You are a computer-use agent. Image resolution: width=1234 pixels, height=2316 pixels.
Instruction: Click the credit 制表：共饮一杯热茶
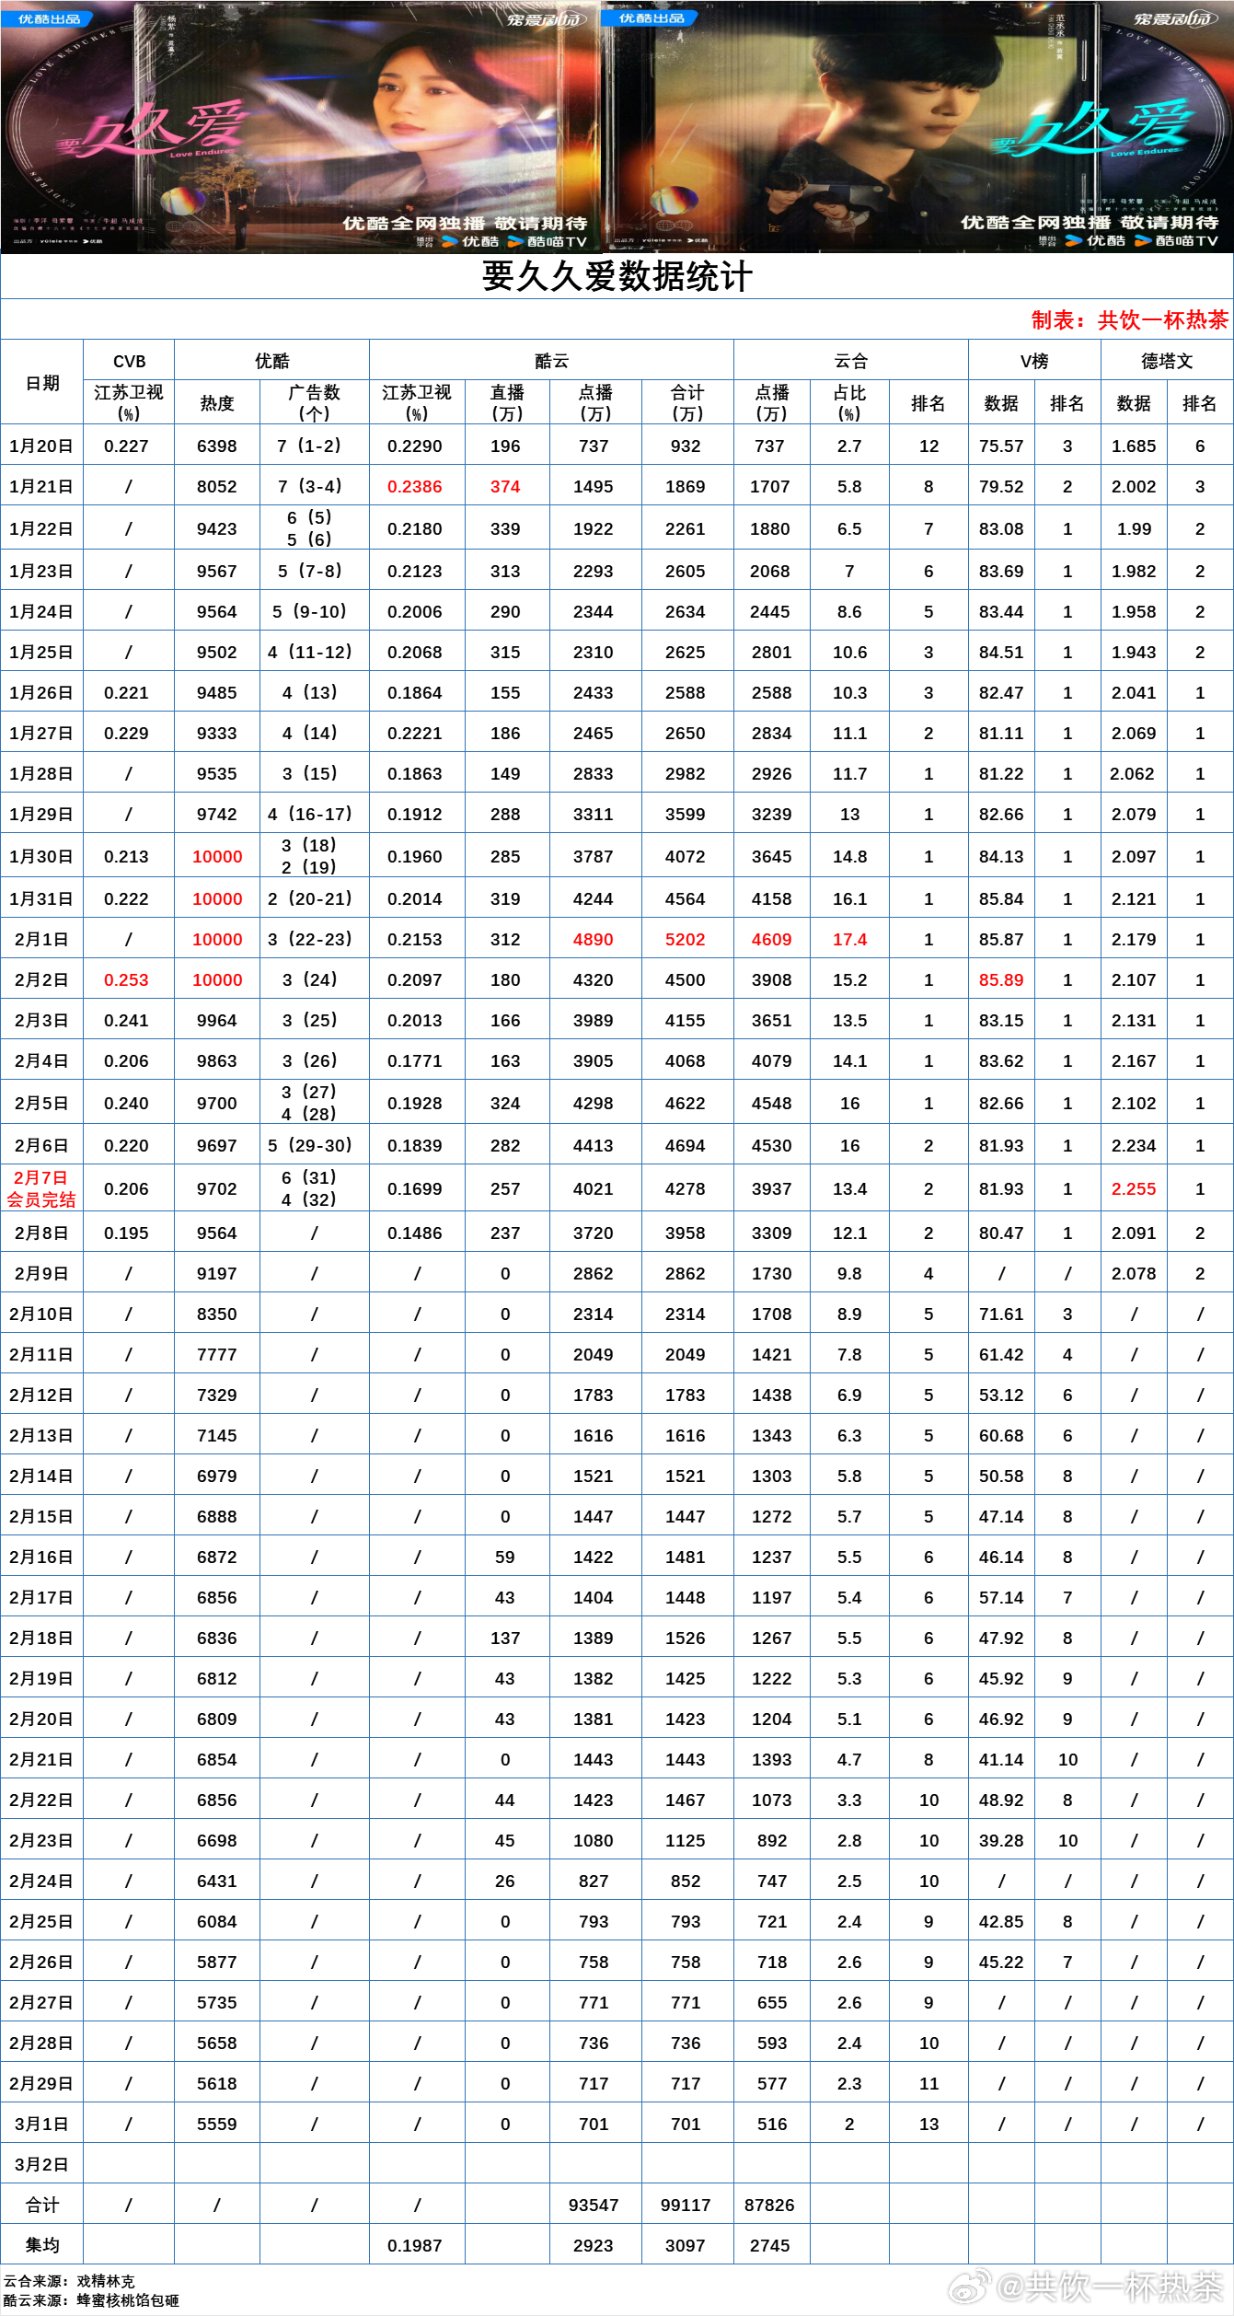coord(1129,320)
